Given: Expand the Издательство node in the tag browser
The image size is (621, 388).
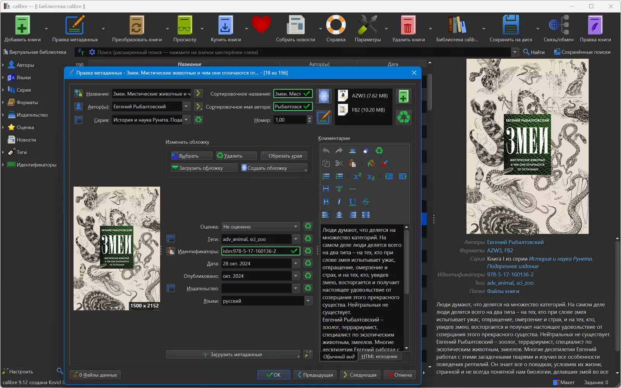Looking at the screenshot, I should (x=3, y=115).
